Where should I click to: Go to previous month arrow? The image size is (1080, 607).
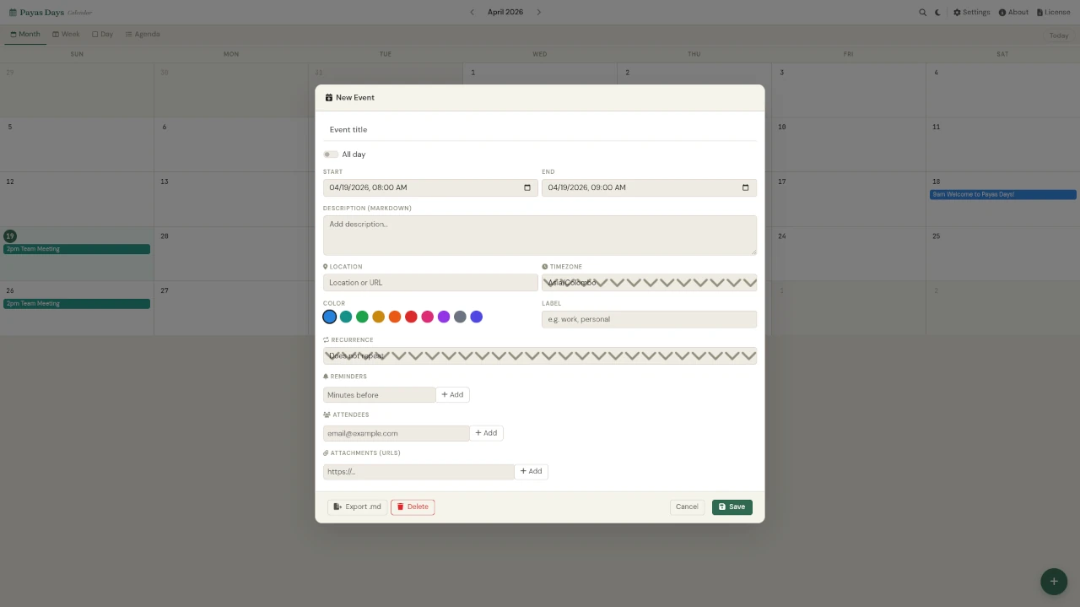(x=472, y=13)
